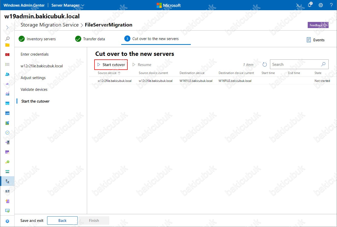337x227 pixels.
Task: Go to Inventory servers step
Action: 37,39
